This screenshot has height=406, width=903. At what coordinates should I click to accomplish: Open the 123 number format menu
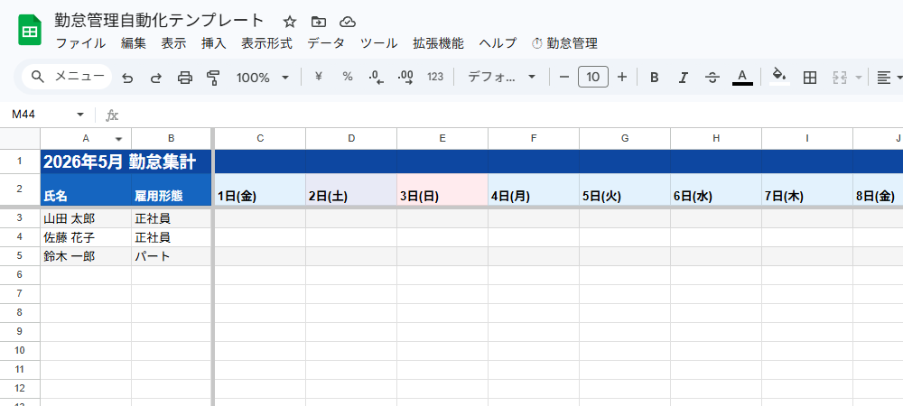coord(435,77)
